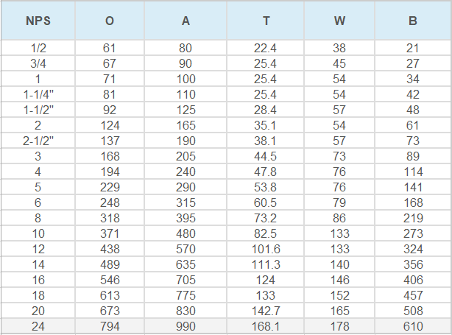Select the 508 value in B column
This screenshot has height=335, width=452.
tap(413, 311)
